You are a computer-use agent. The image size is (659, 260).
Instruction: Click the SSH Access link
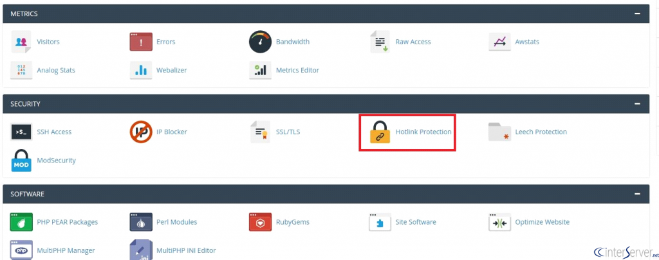tap(54, 132)
